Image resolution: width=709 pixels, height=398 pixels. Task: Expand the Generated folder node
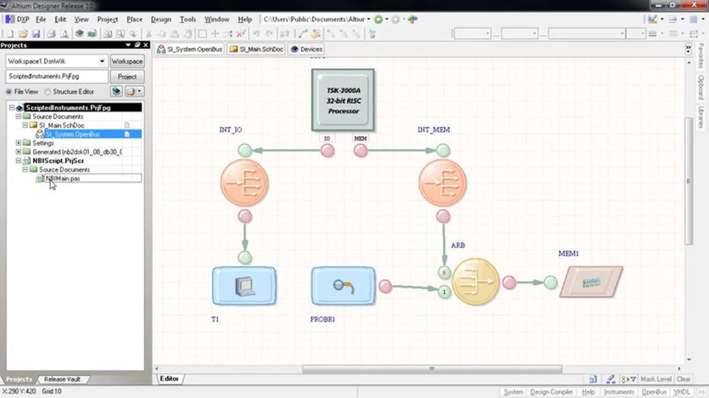pos(18,152)
